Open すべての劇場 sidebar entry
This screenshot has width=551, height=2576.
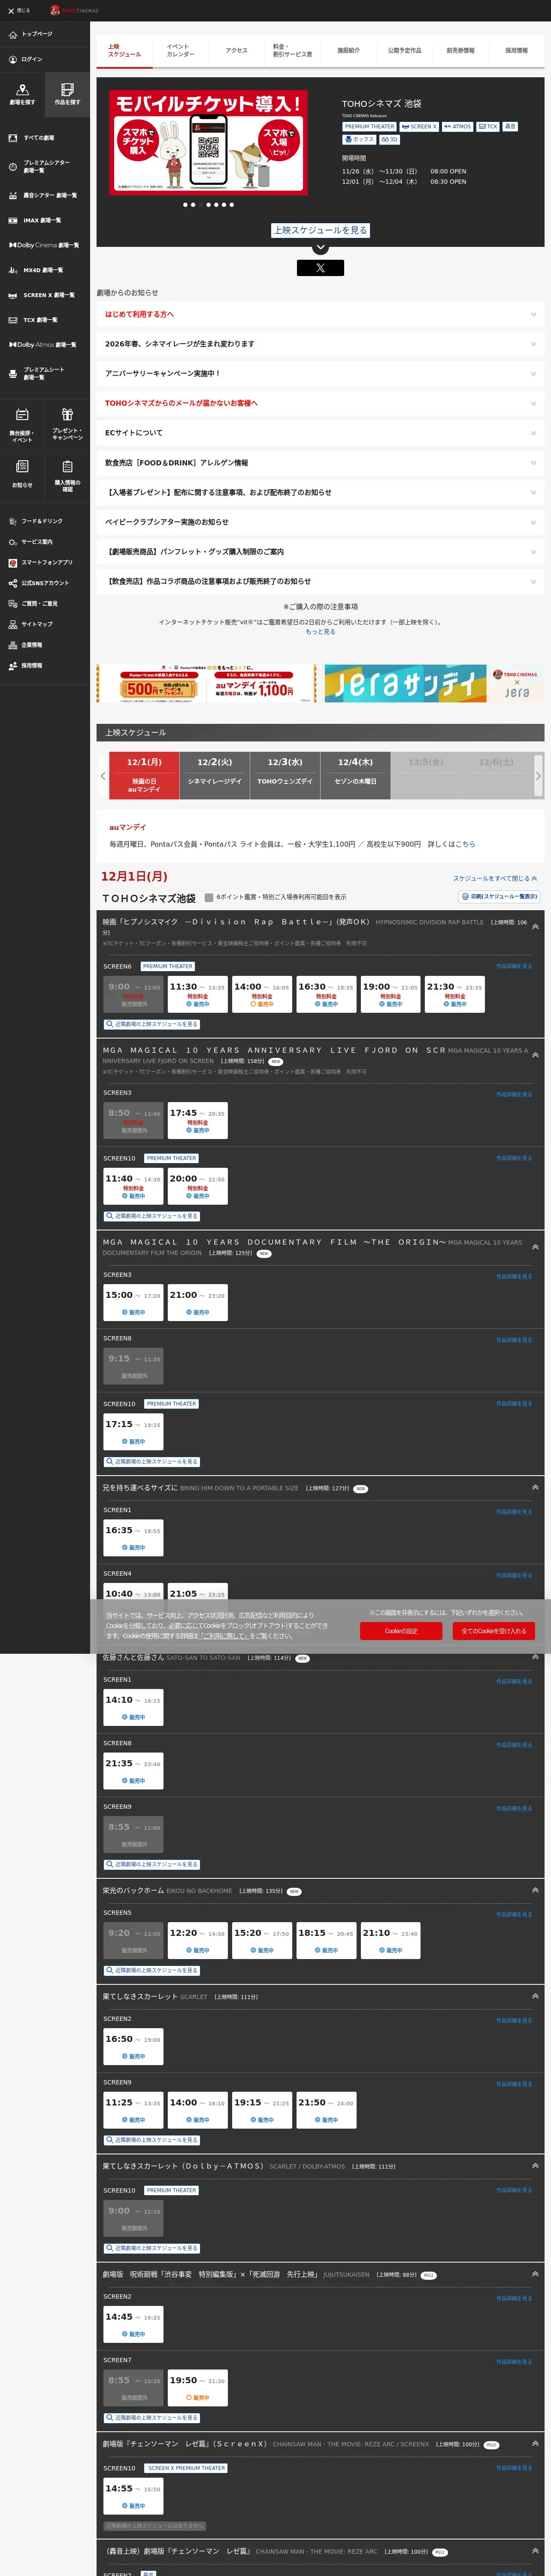coord(45,138)
